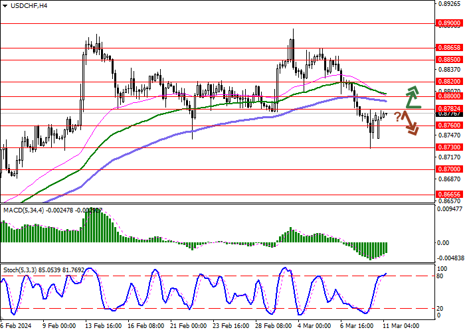Click the 0.87824 price label
The height and width of the screenshot is (332, 465).
tap(450, 109)
